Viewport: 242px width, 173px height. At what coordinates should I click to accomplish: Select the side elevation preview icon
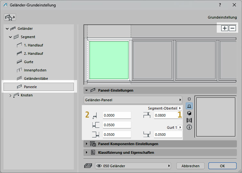coord(189,106)
